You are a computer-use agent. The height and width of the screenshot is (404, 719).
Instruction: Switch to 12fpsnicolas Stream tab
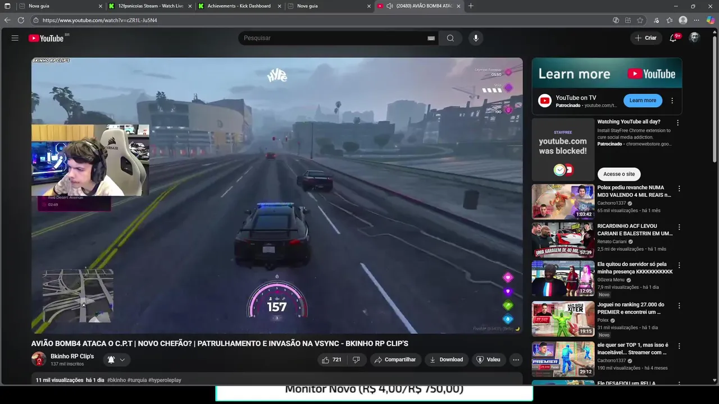pyautogui.click(x=151, y=6)
